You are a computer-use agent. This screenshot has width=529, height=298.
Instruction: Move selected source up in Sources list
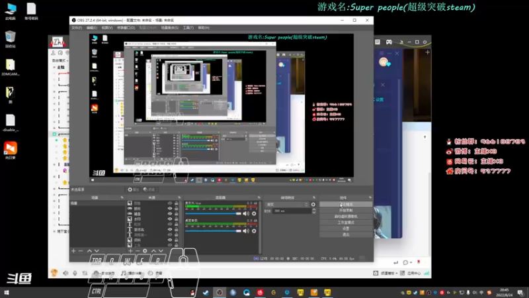tap(153, 251)
